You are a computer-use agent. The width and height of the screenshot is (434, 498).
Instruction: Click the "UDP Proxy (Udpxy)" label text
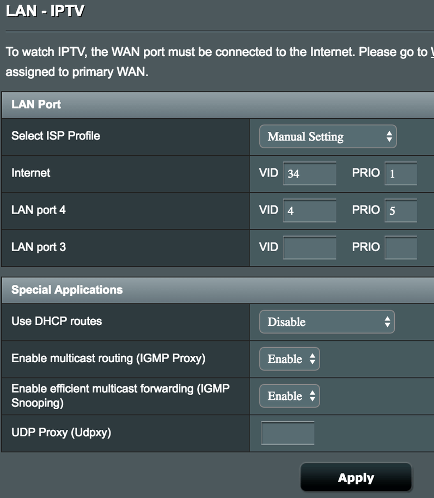click(x=61, y=432)
